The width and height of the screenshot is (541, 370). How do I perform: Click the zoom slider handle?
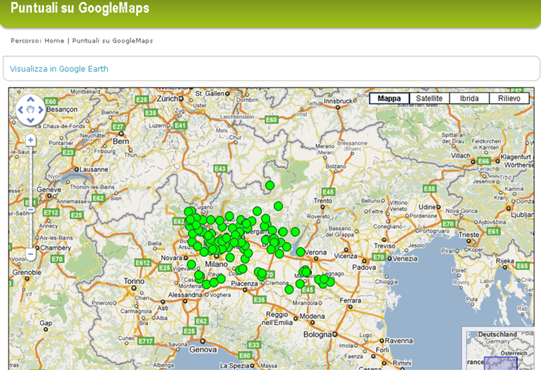click(31, 209)
